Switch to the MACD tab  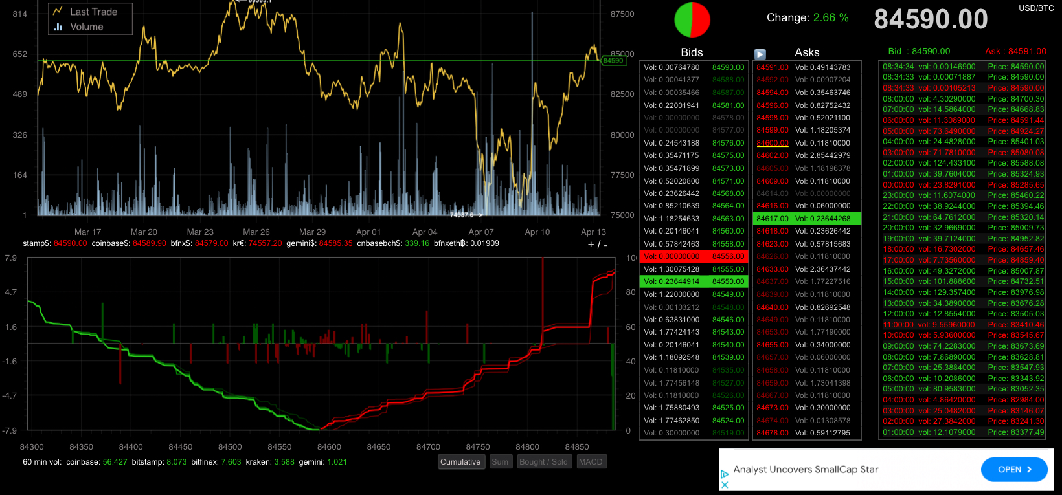coord(591,462)
